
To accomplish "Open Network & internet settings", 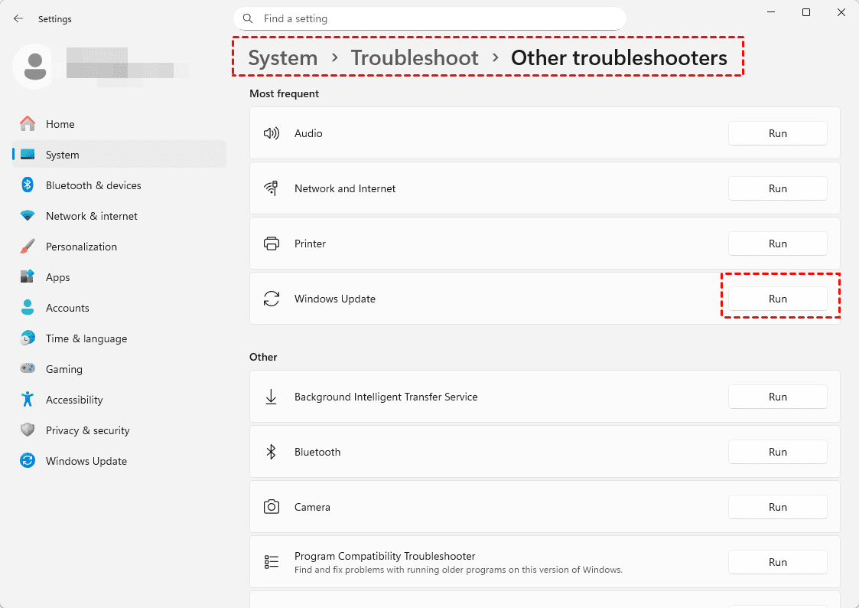I will [91, 216].
